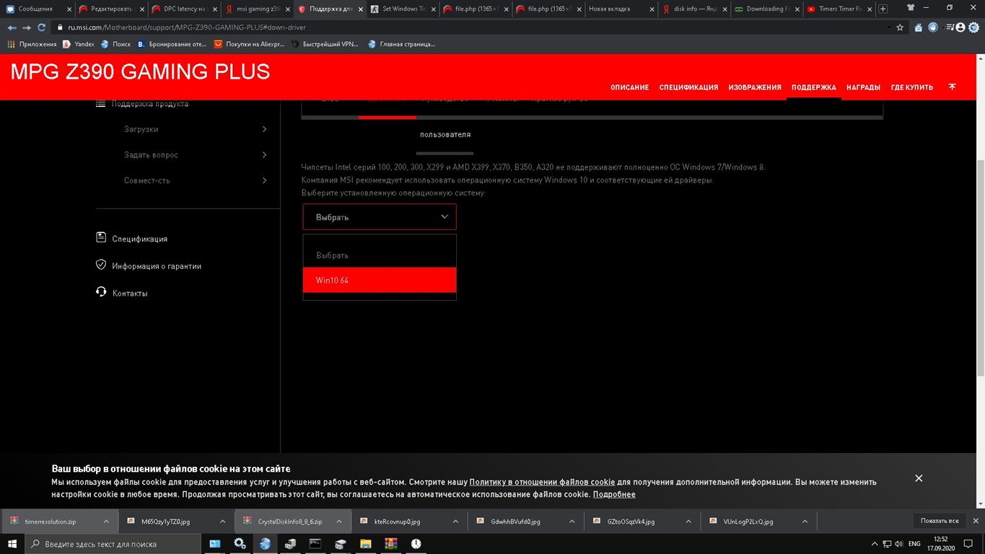Open options for GZtoOSqzVk4.jpg download
The height and width of the screenshot is (554, 985).
(688, 521)
